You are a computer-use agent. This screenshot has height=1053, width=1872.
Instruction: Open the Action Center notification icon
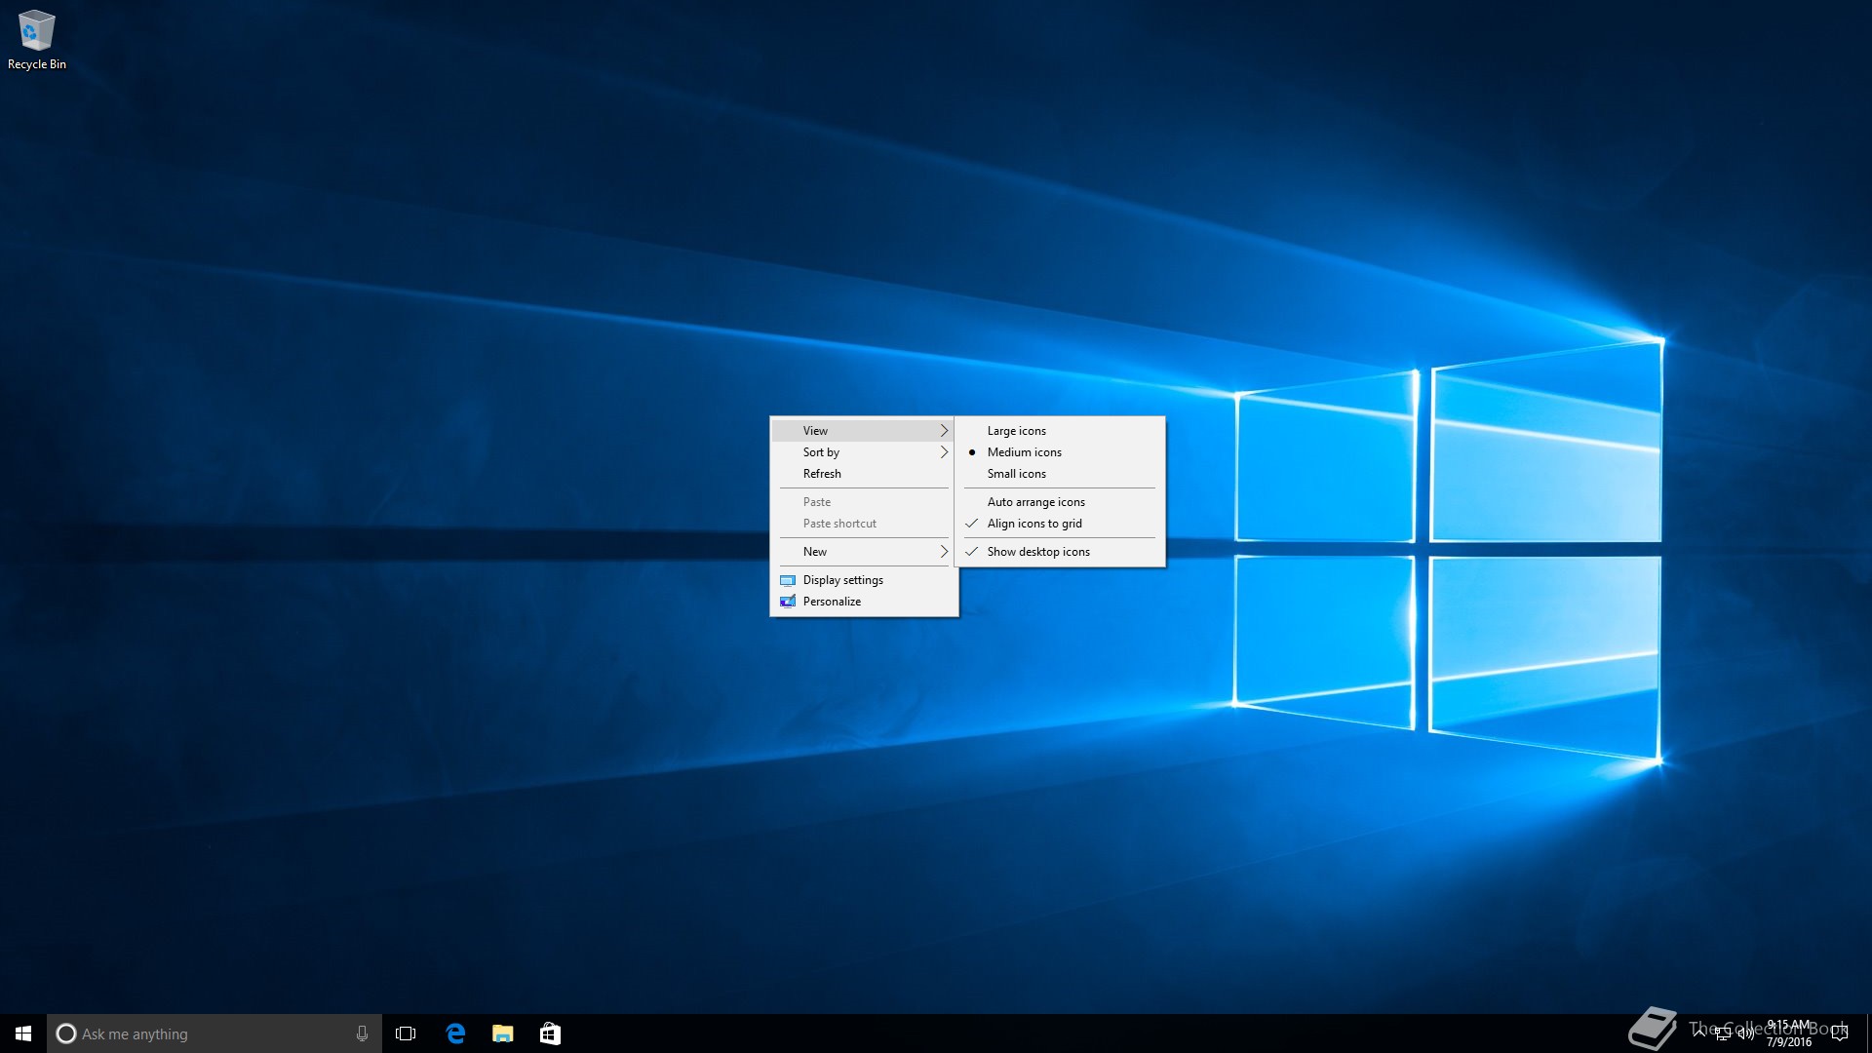coord(1839,1033)
